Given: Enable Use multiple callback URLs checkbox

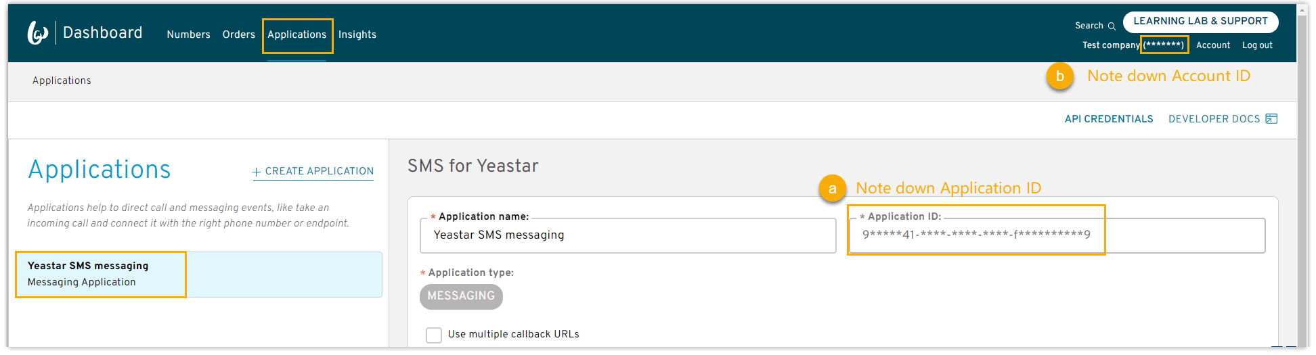Looking at the screenshot, I should (434, 335).
